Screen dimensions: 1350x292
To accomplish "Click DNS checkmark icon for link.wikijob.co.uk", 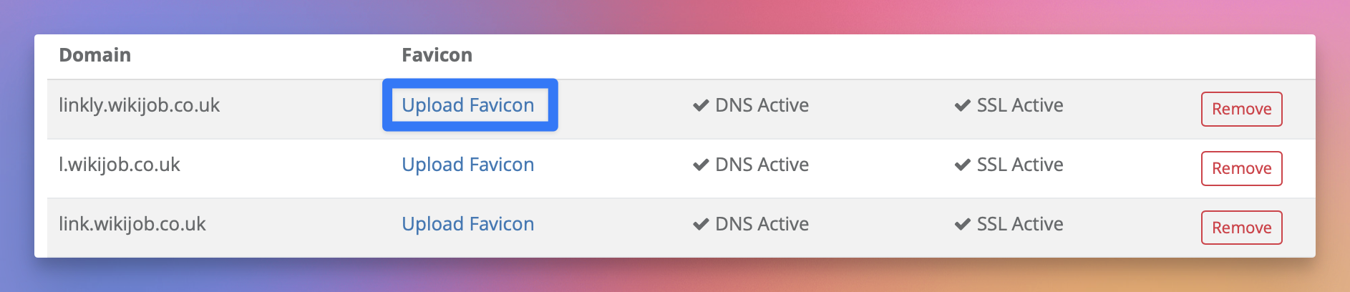I will (x=700, y=225).
